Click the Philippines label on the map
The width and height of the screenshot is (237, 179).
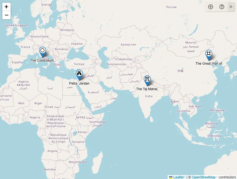(x=218, y=110)
